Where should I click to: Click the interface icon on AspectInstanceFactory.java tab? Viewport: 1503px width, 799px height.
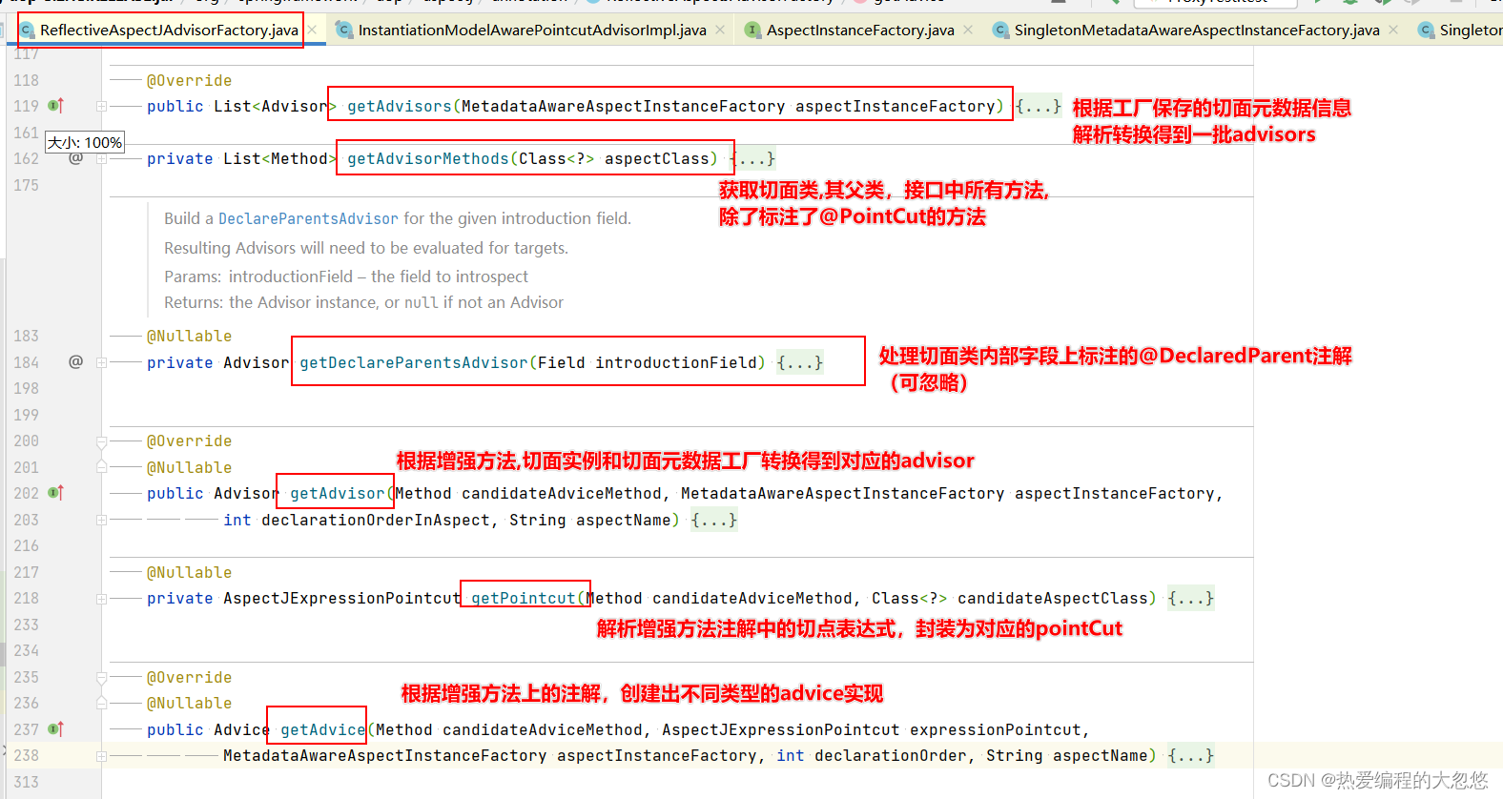pyautogui.click(x=752, y=31)
